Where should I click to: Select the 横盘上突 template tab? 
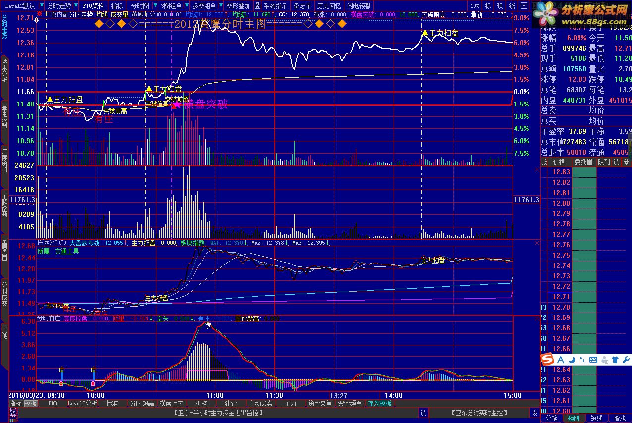(172, 404)
